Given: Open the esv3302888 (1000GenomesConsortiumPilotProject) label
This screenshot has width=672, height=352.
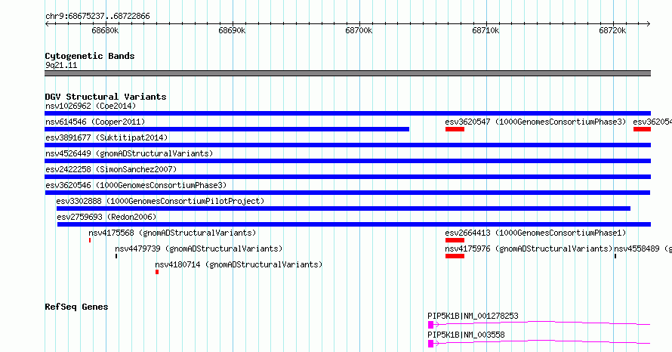Looking at the screenshot, I should 160,201.
